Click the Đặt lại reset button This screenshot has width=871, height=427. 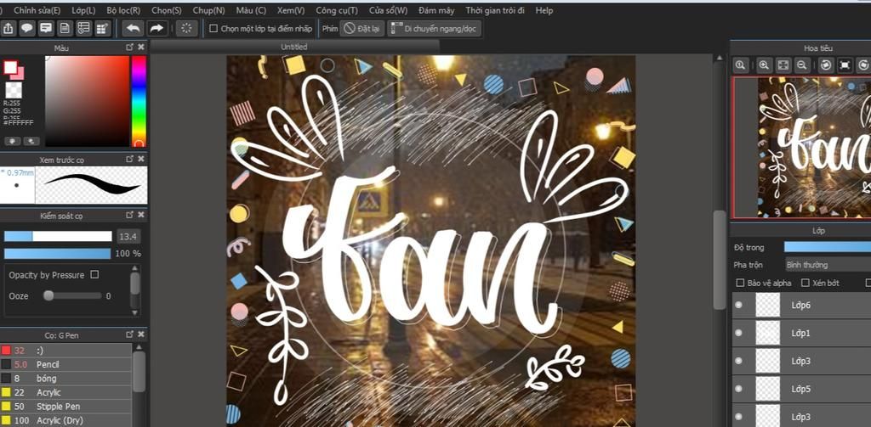click(x=362, y=28)
